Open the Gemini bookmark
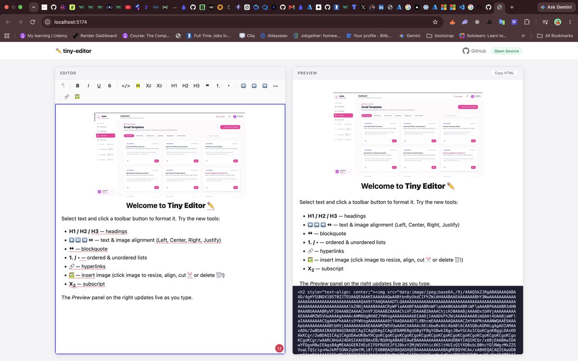 click(x=408, y=36)
